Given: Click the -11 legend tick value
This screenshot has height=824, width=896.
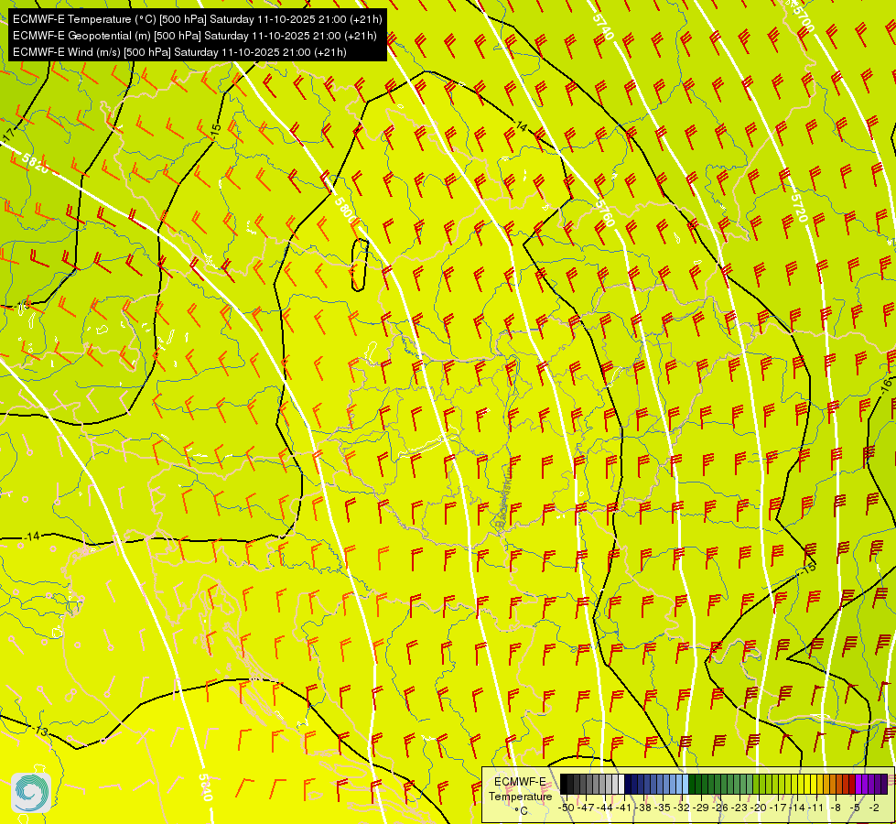Looking at the screenshot, I should (x=816, y=808).
